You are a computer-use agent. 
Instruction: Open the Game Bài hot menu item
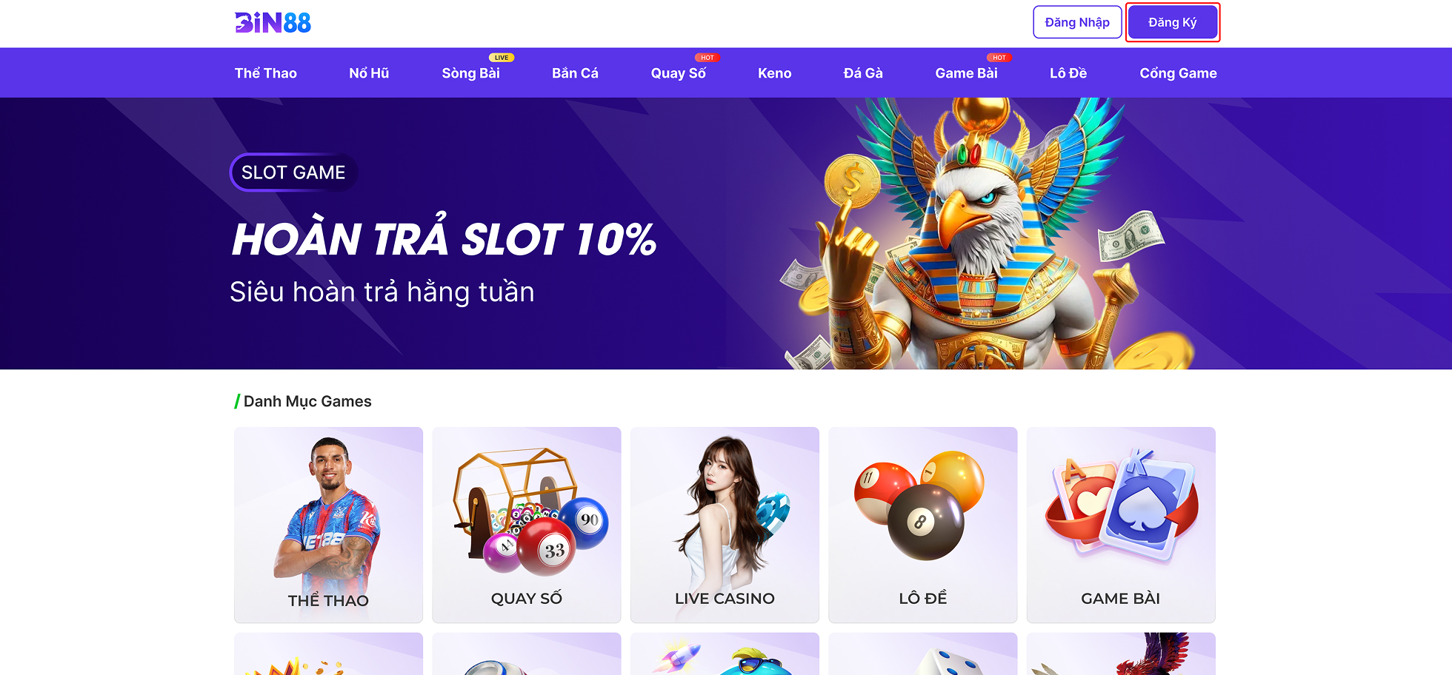click(967, 73)
